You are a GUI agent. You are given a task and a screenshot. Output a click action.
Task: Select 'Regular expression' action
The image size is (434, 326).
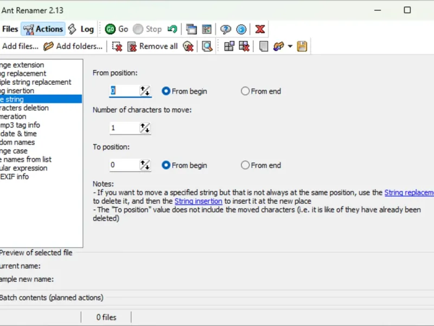tap(41, 168)
